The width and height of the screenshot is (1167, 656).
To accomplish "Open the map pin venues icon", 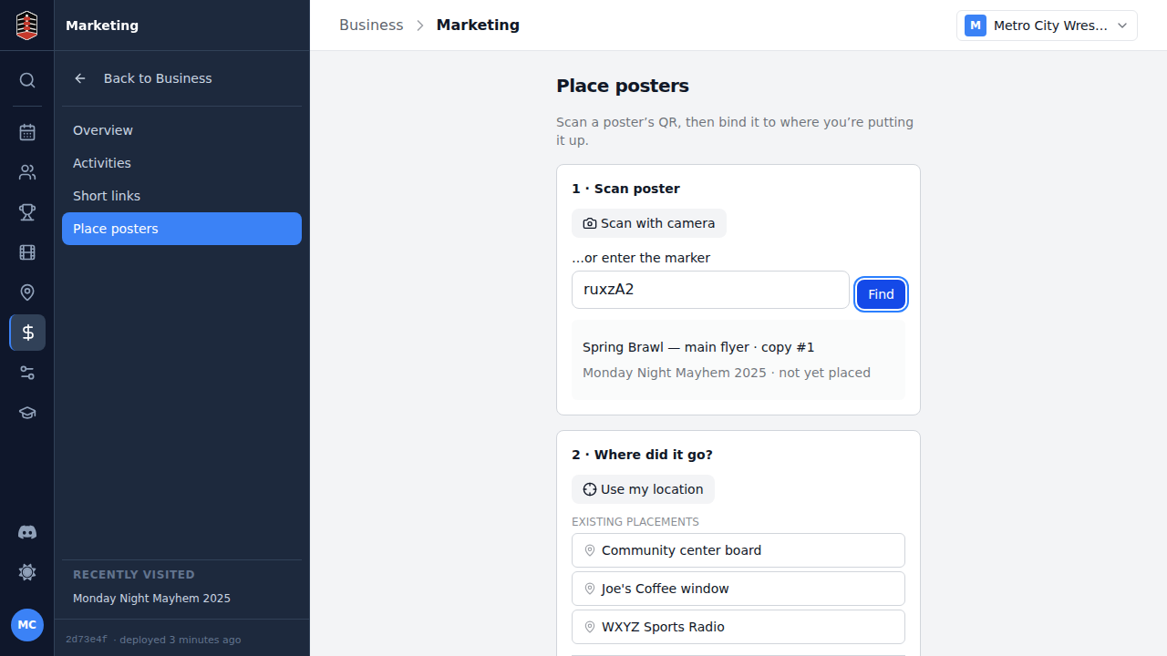I will 27,292.
